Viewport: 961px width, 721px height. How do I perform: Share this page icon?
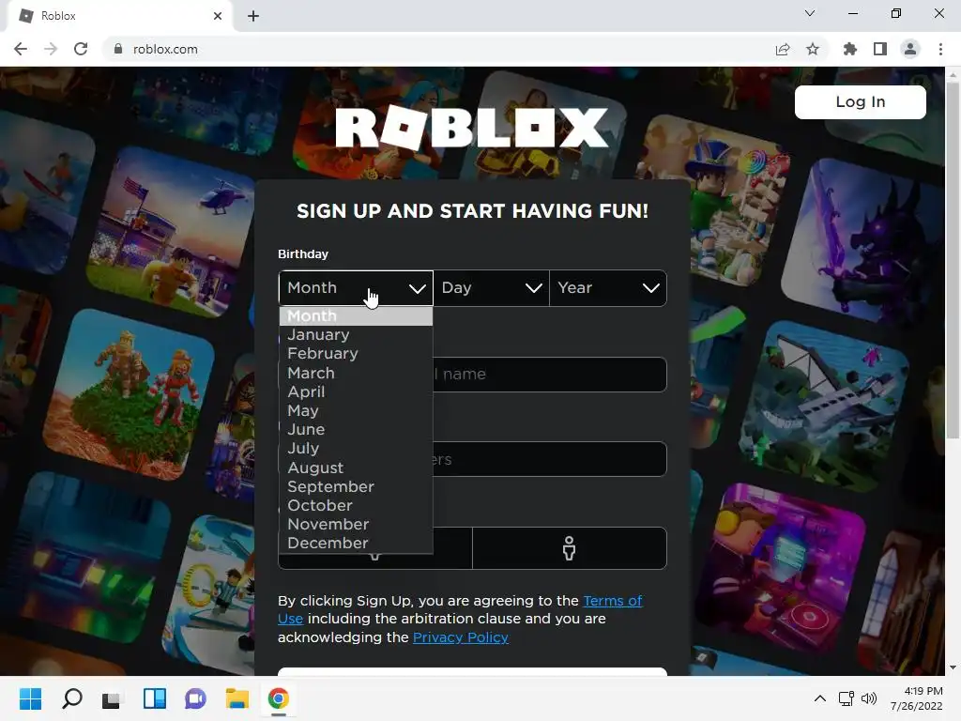tap(783, 49)
